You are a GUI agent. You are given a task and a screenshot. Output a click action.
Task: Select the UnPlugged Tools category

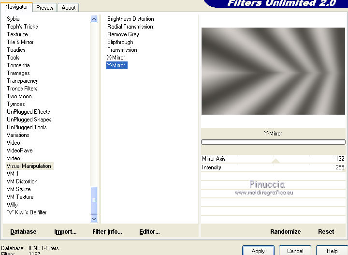(27, 127)
